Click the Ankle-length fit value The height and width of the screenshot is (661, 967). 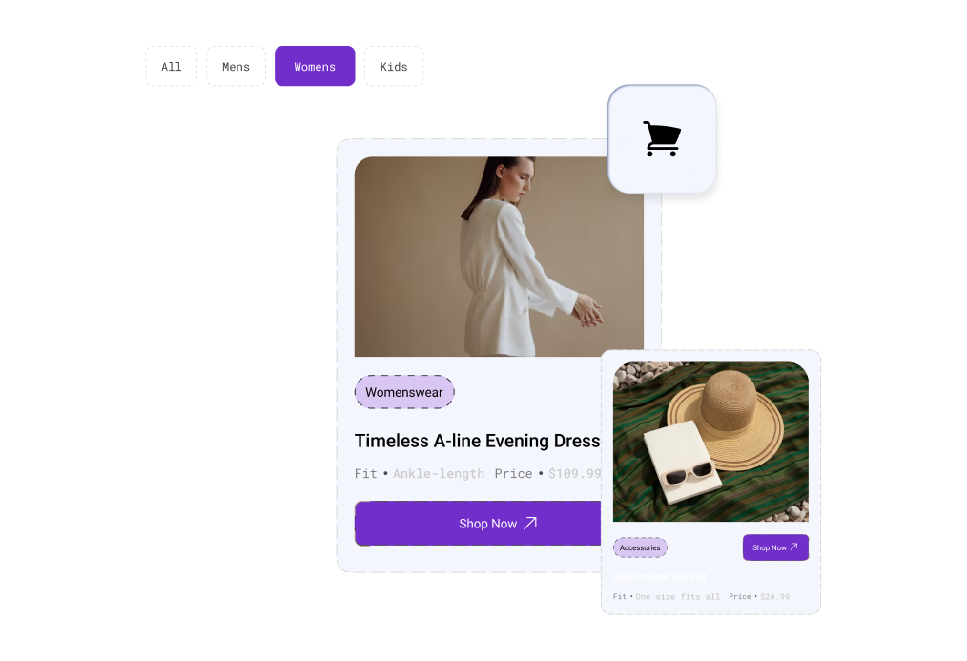(x=439, y=473)
